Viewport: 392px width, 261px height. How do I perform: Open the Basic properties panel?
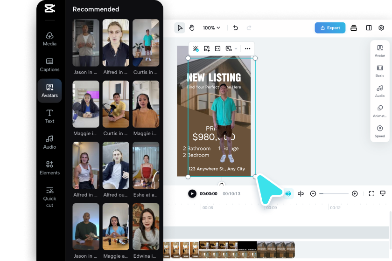(x=380, y=71)
